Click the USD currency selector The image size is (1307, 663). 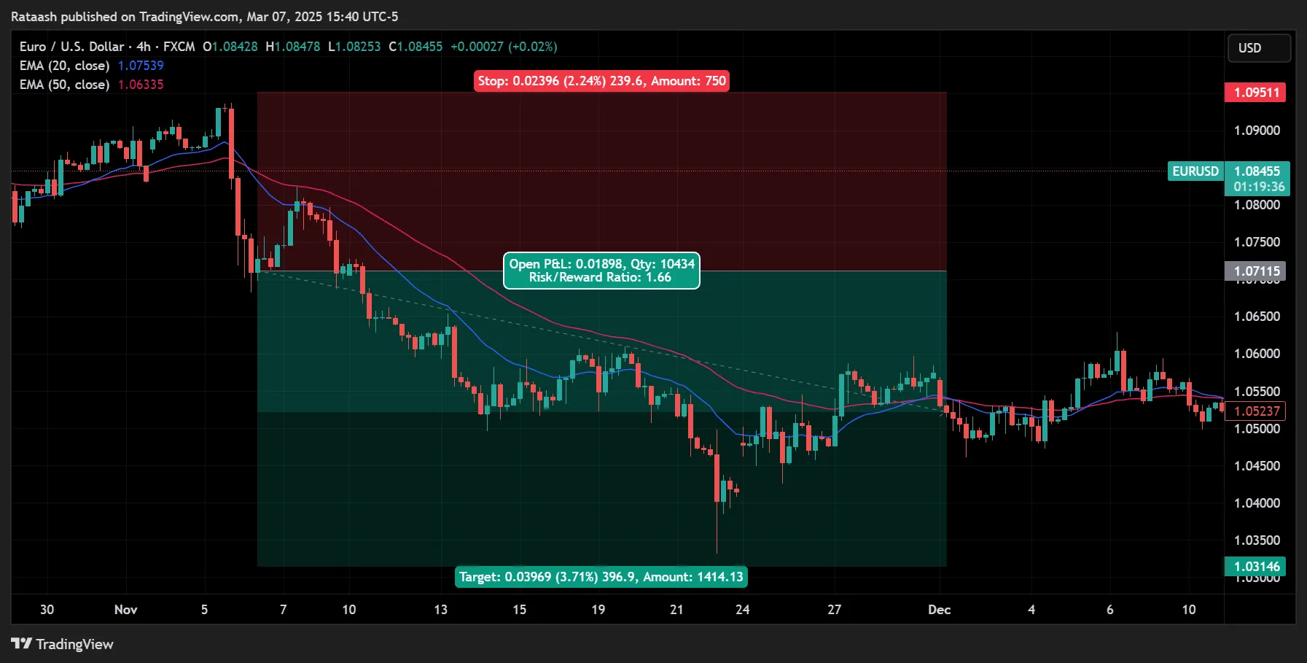[x=1259, y=47]
